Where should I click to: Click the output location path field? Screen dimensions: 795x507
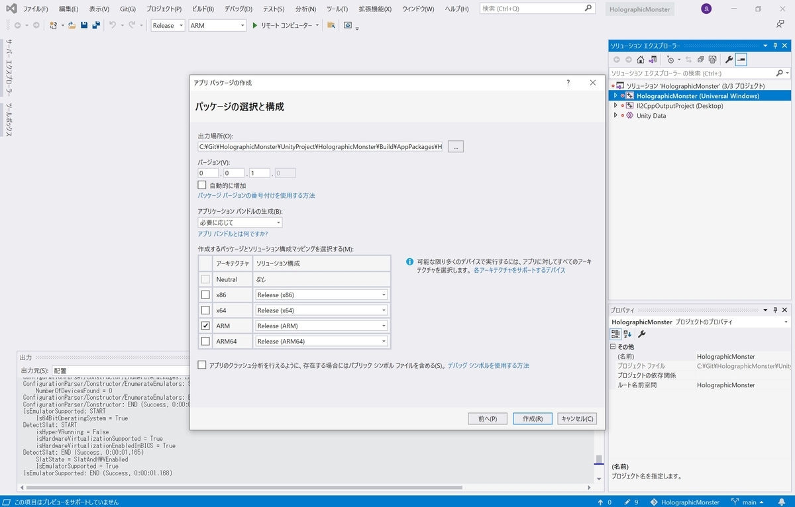click(x=320, y=146)
